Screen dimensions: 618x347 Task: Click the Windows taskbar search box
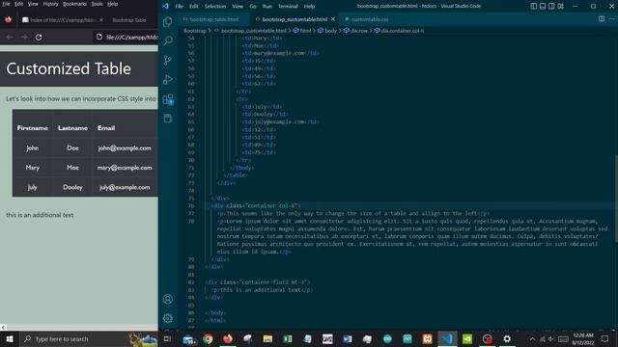[88, 338]
